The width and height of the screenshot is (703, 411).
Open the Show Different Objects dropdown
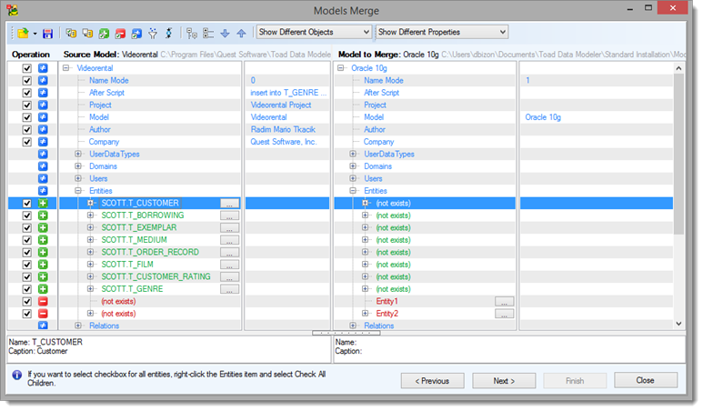[x=314, y=32]
